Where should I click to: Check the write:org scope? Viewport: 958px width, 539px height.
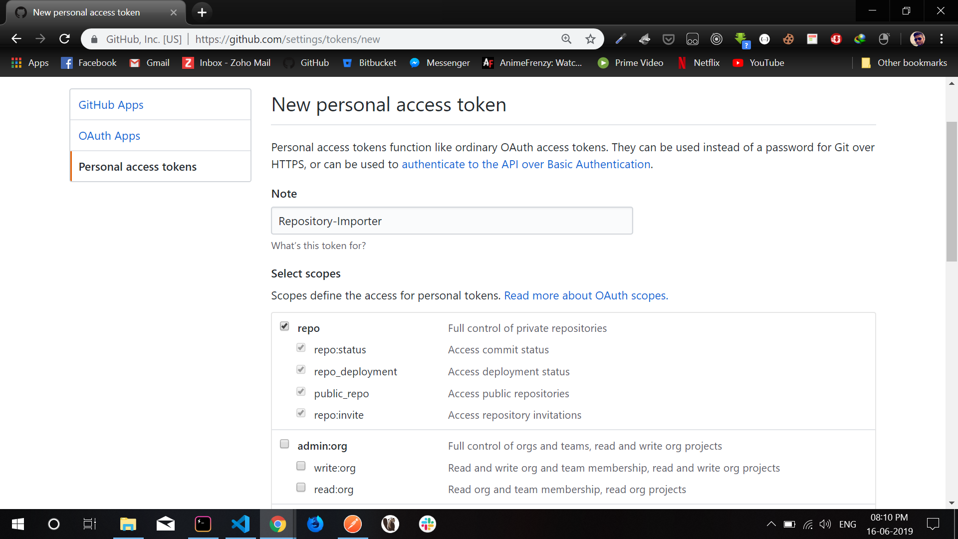click(x=301, y=466)
